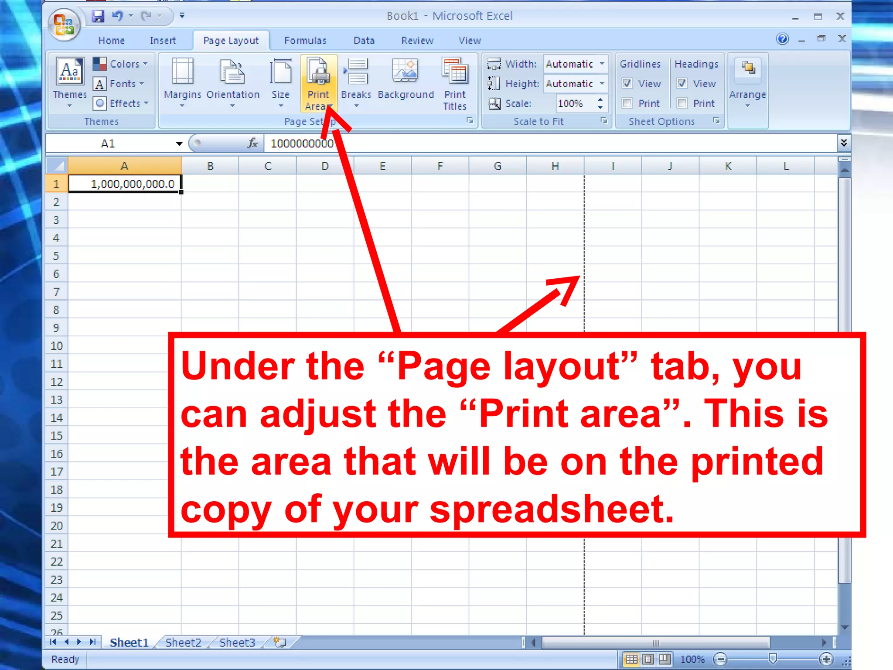This screenshot has width=893, height=670.
Task: Switch to Normal view in status bar
Action: coord(631,659)
